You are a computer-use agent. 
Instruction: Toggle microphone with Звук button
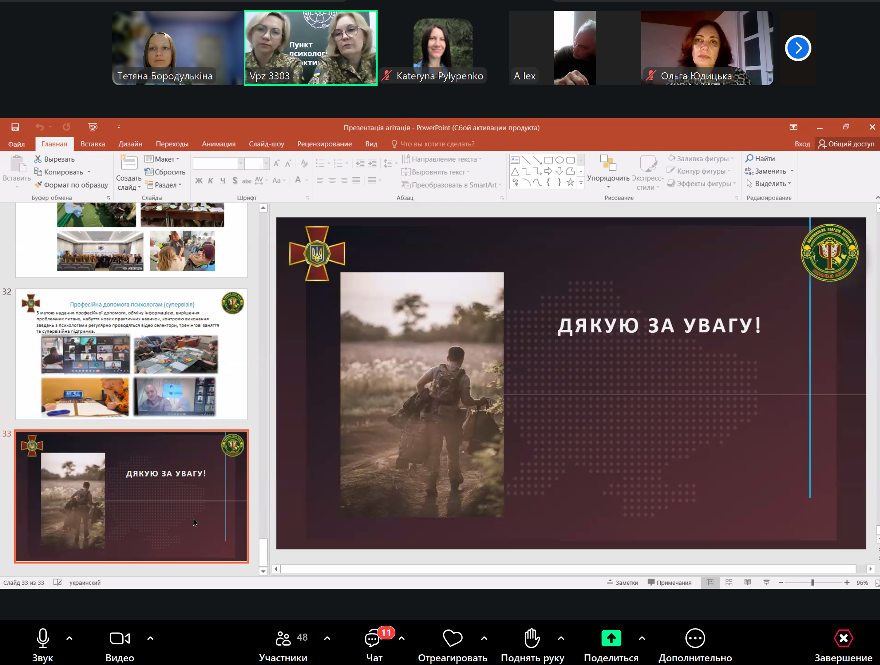43,638
